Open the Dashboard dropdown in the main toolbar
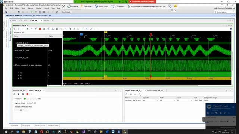This screenshot has width=239, height=134. tap(67, 12)
